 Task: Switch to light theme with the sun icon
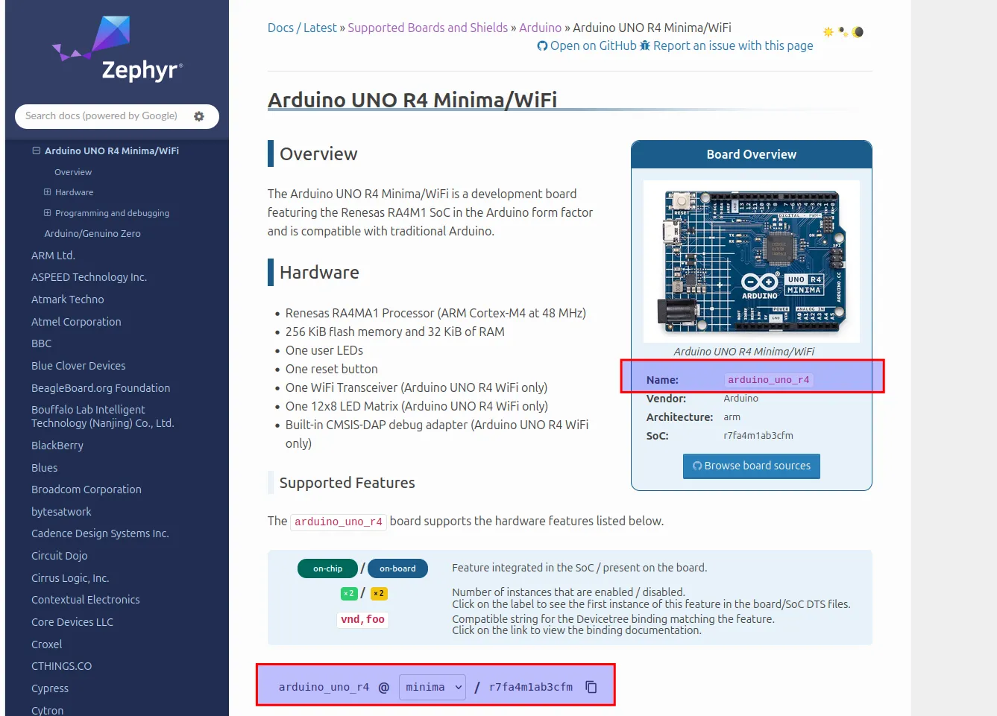click(x=828, y=32)
